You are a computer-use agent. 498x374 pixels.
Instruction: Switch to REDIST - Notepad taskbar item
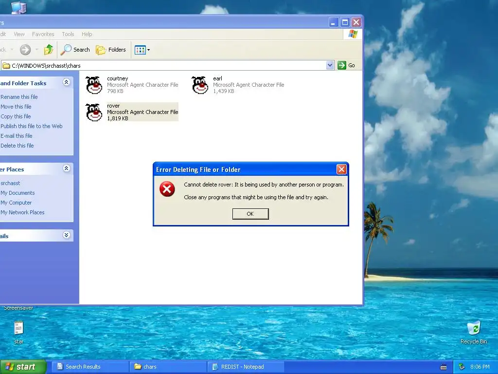point(246,367)
